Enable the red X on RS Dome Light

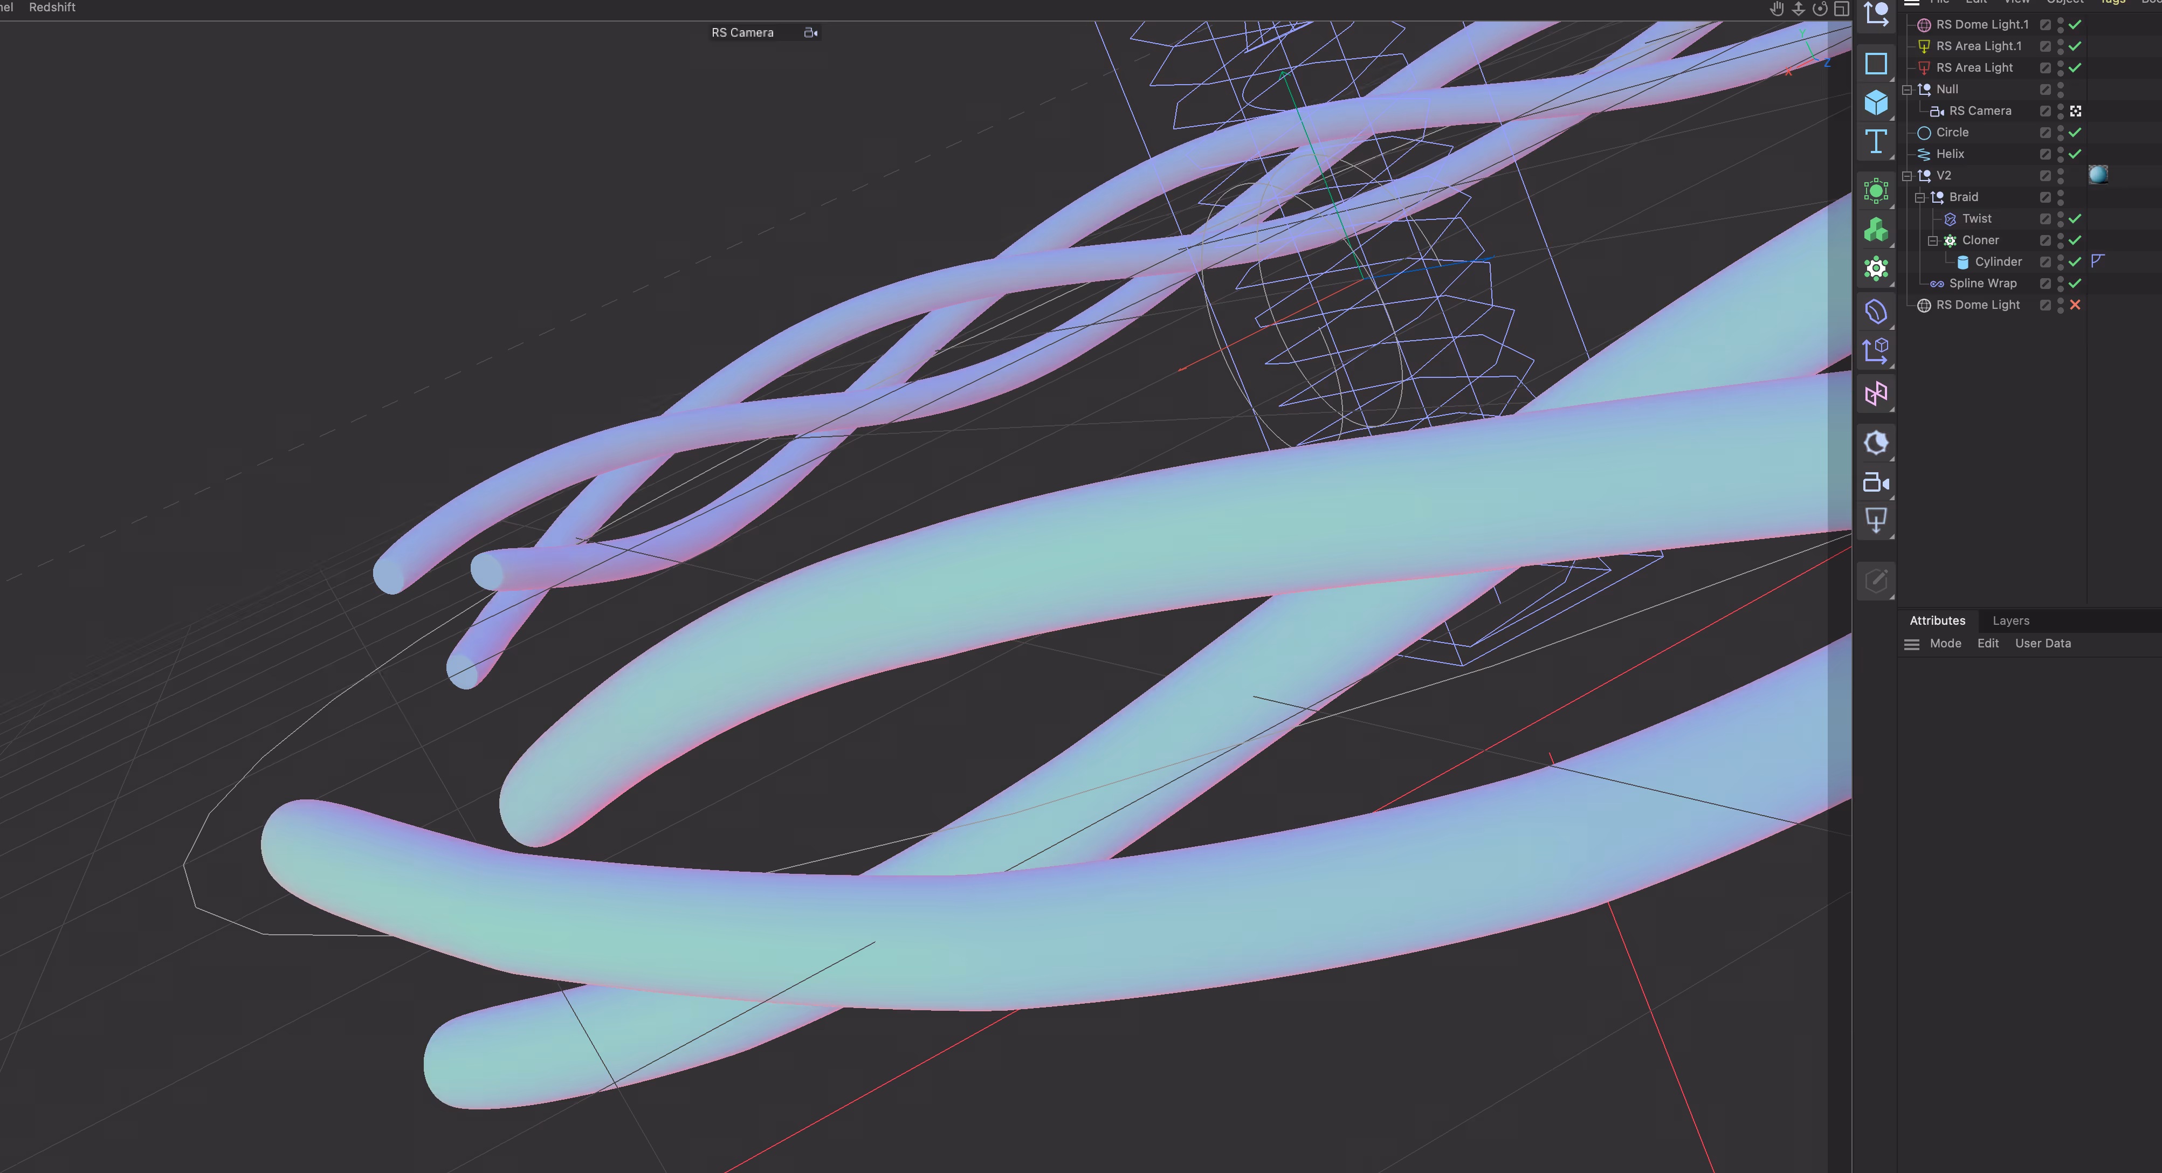(x=2076, y=305)
